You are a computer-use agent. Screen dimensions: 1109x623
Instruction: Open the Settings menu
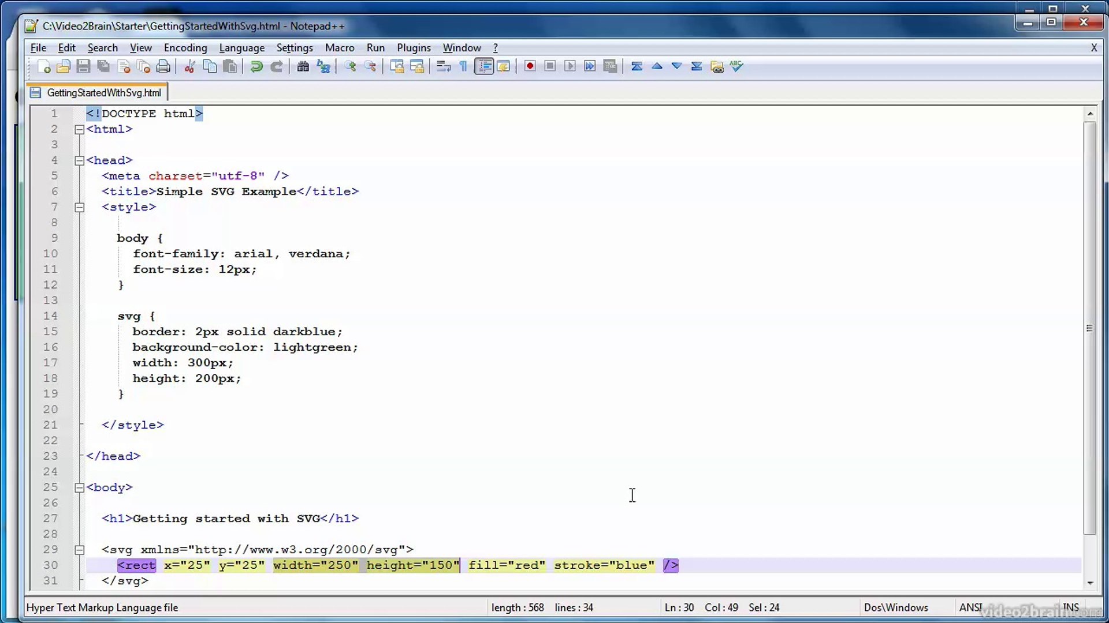295,48
